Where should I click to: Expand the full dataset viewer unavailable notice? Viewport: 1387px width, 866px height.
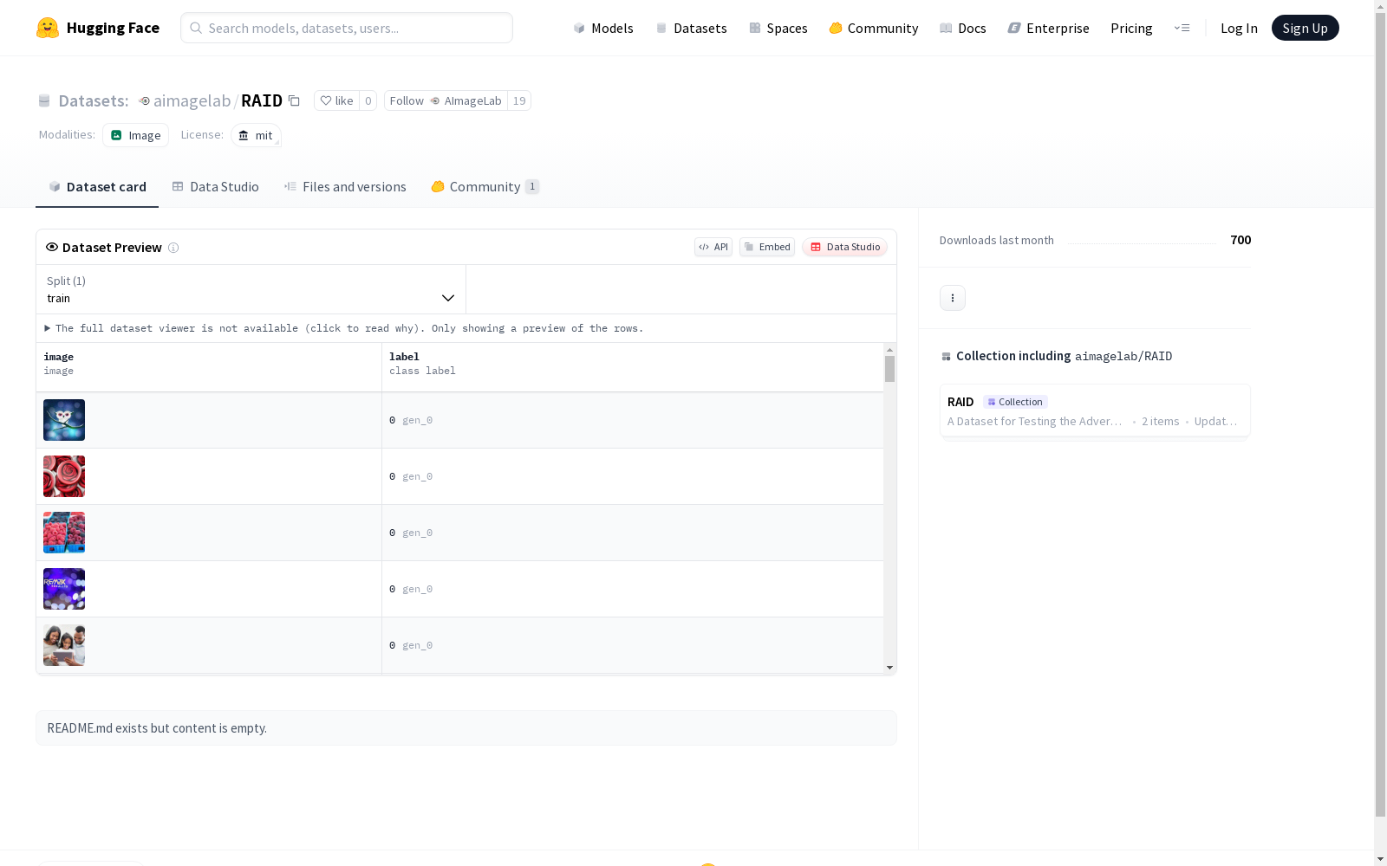(x=344, y=328)
